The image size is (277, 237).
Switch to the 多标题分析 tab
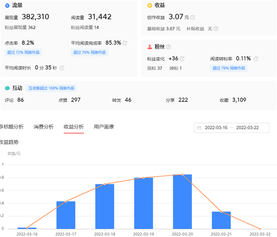[12, 127]
